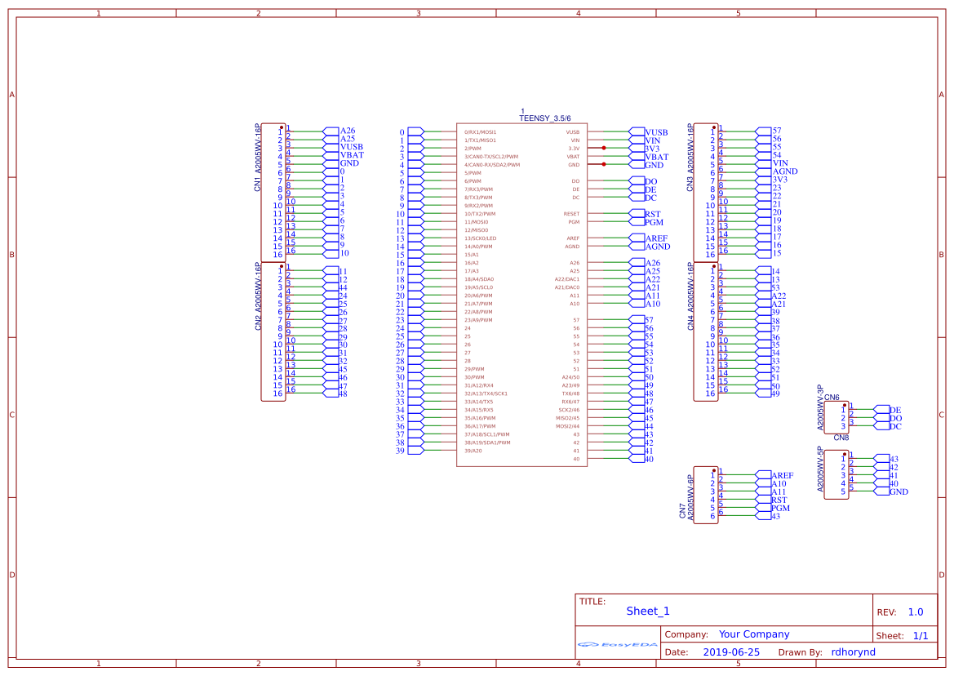Click the MOSI2/44 pin label on the Teensy

tap(567, 426)
